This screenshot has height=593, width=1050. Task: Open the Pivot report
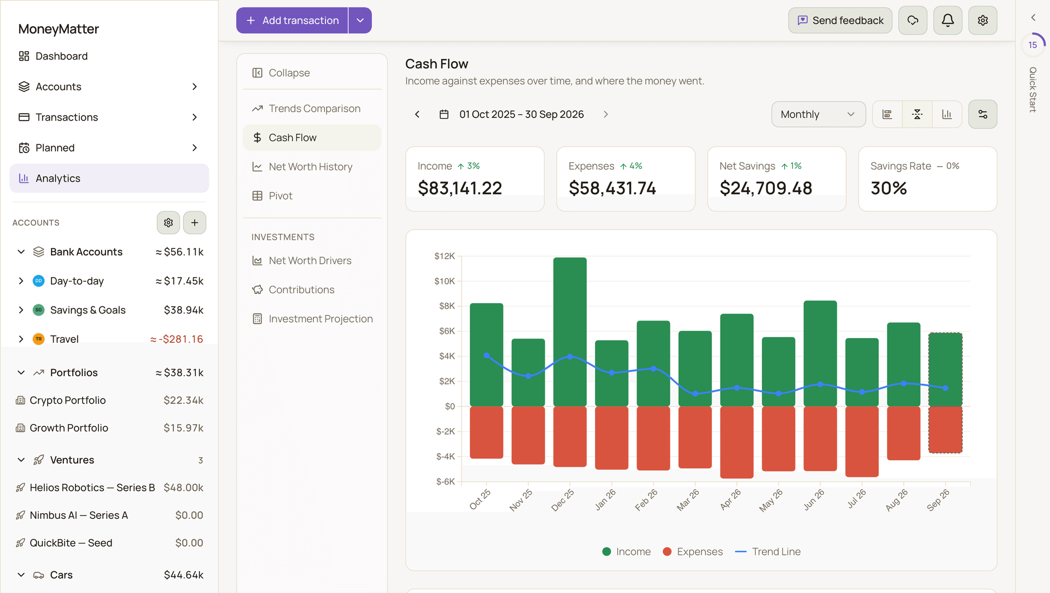(312, 195)
